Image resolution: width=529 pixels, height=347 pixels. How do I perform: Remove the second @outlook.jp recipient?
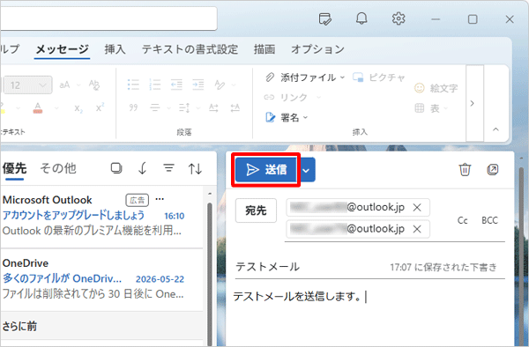(417, 229)
